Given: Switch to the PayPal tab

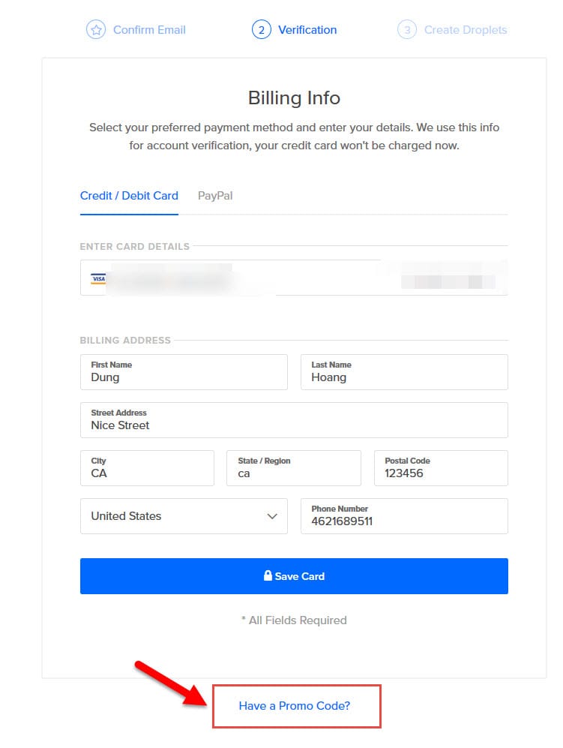Looking at the screenshot, I should tap(215, 196).
